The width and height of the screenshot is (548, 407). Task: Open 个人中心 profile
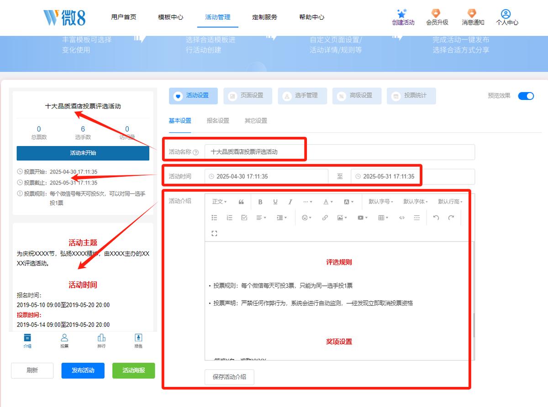point(507,17)
